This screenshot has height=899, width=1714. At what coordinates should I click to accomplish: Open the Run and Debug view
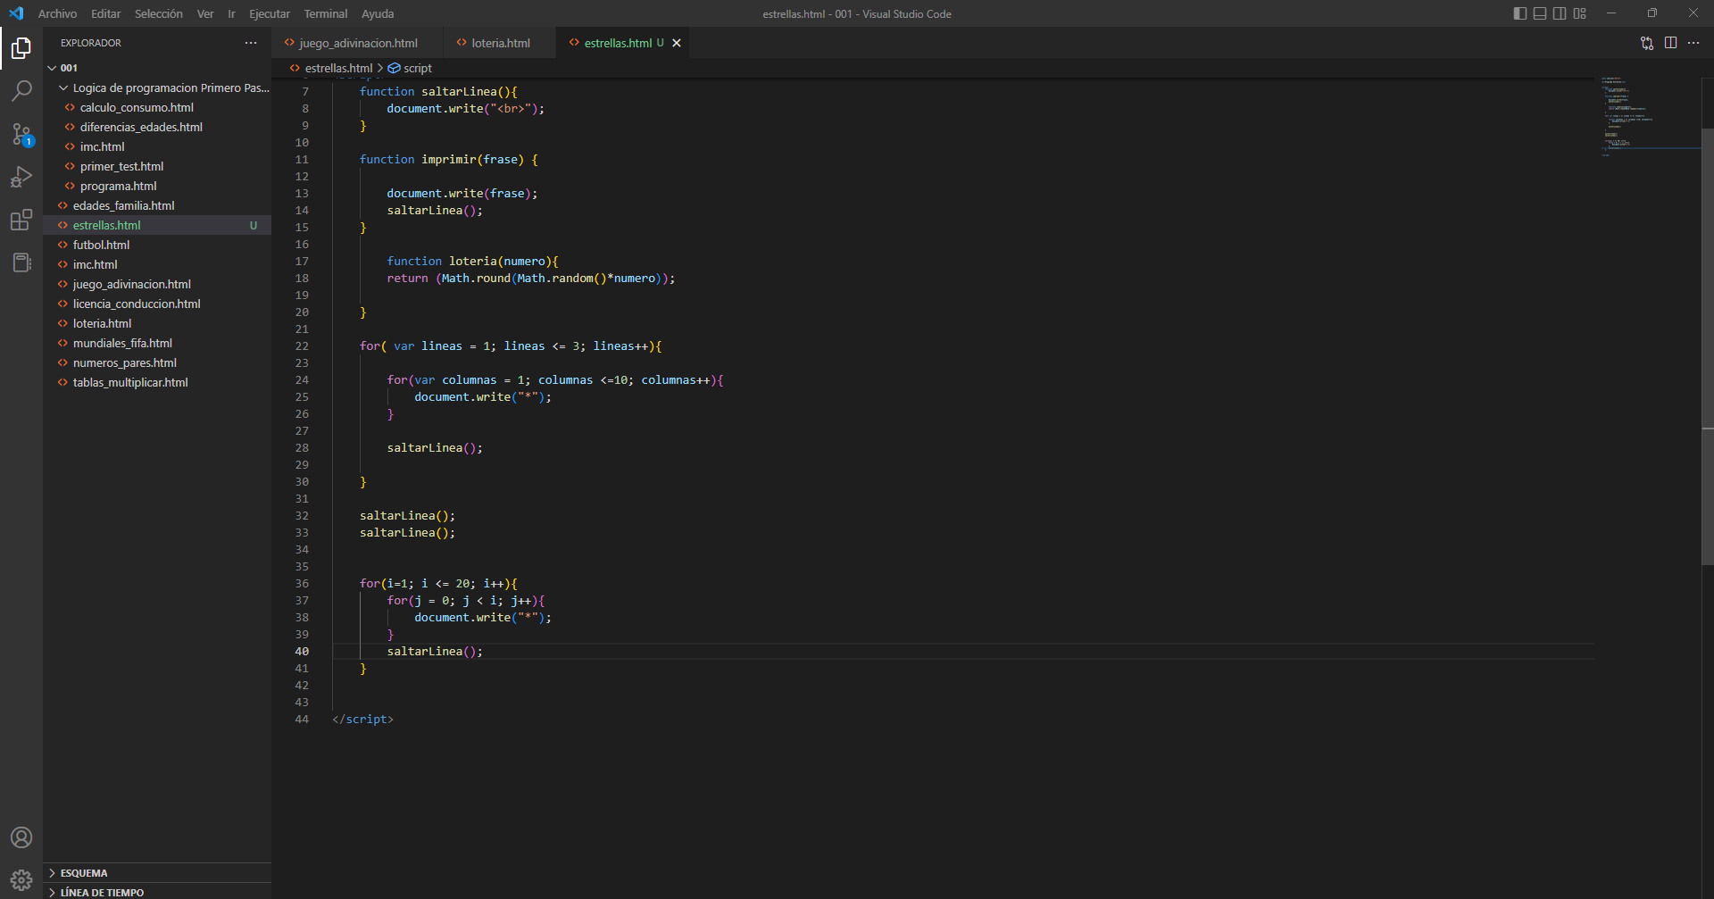(x=21, y=177)
